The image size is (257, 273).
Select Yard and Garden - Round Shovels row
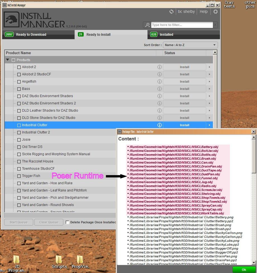coord(60,205)
